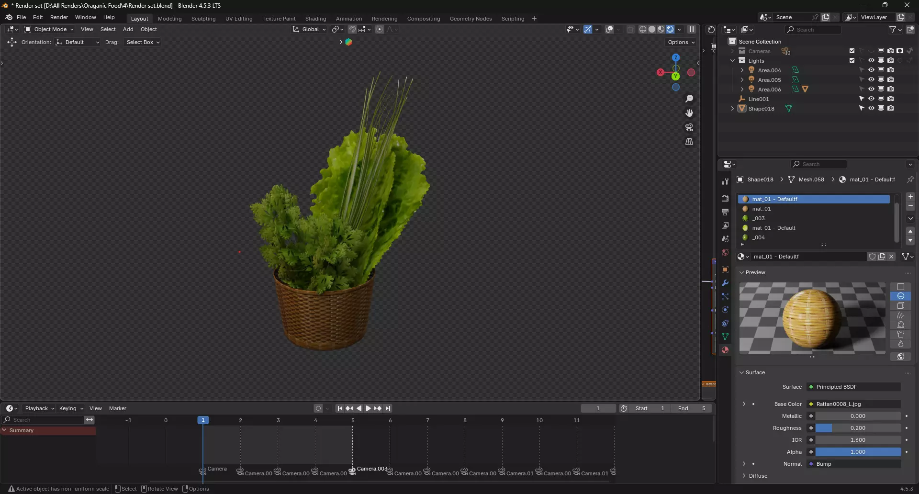The width and height of the screenshot is (919, 494).
Task: Click the Bump normal field
Action: pyautogui.click(x=854, y=464)
